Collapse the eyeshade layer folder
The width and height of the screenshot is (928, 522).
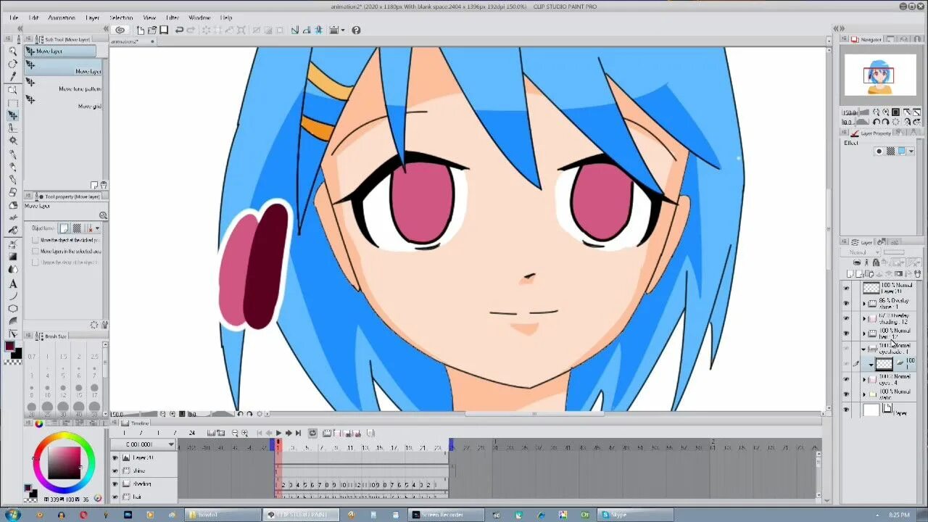coord(864,349)
